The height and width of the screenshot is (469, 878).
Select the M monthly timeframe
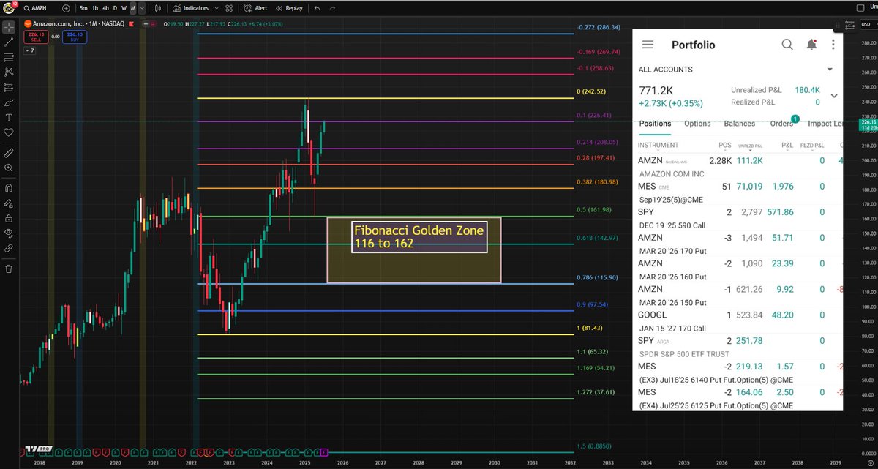coord(132,8)
